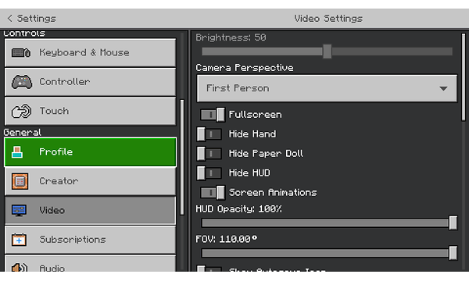Go back using the Settings chevron
Image resolution: width=469 pixels, height=281 pixels.
(x=10, y=18)
